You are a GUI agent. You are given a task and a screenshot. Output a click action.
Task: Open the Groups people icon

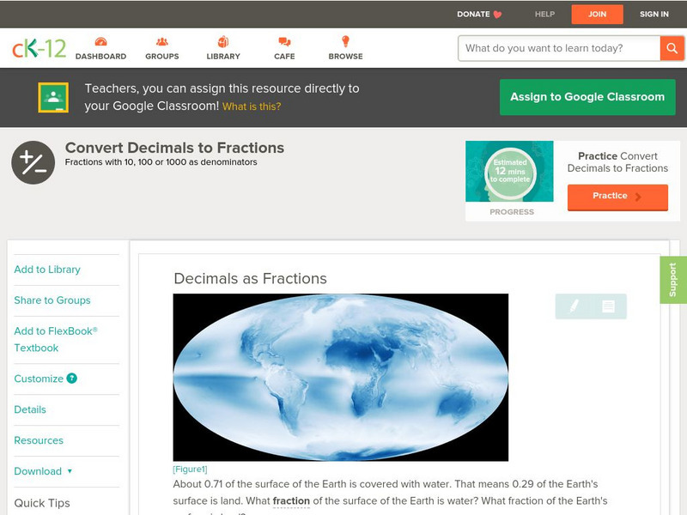162,41
